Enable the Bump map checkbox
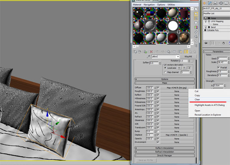This screenshot has height=165, width=230. [x=158, y=131]
